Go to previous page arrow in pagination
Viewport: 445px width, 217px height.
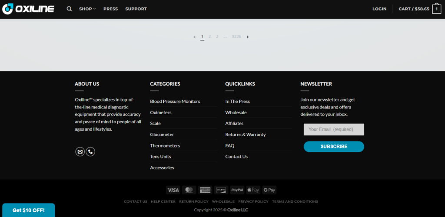pos(194,37)
